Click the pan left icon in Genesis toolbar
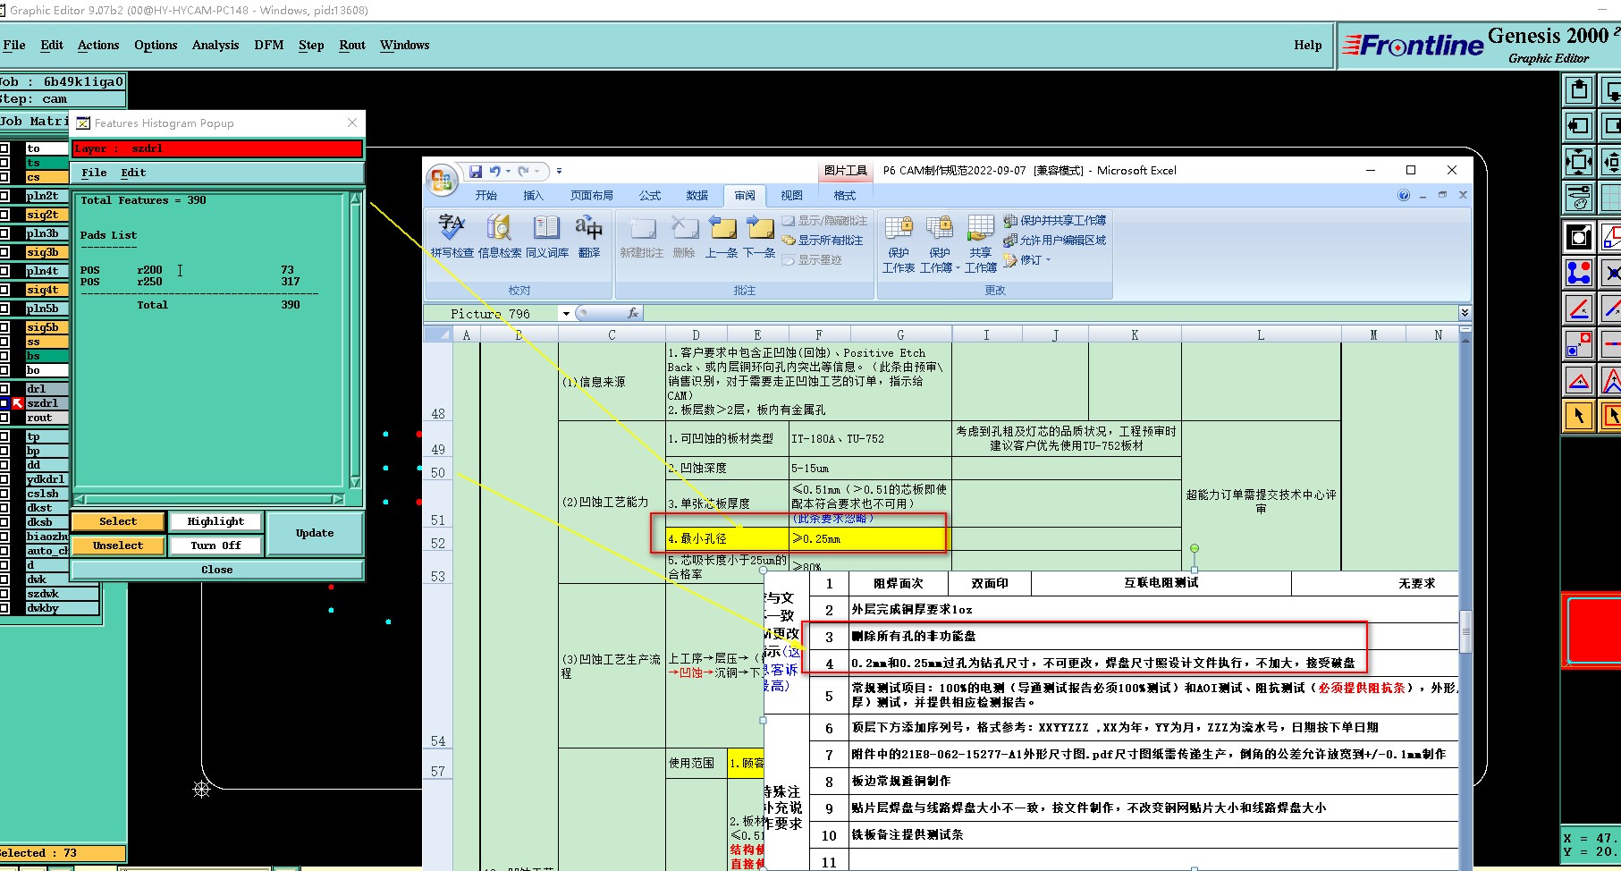 1579,126
